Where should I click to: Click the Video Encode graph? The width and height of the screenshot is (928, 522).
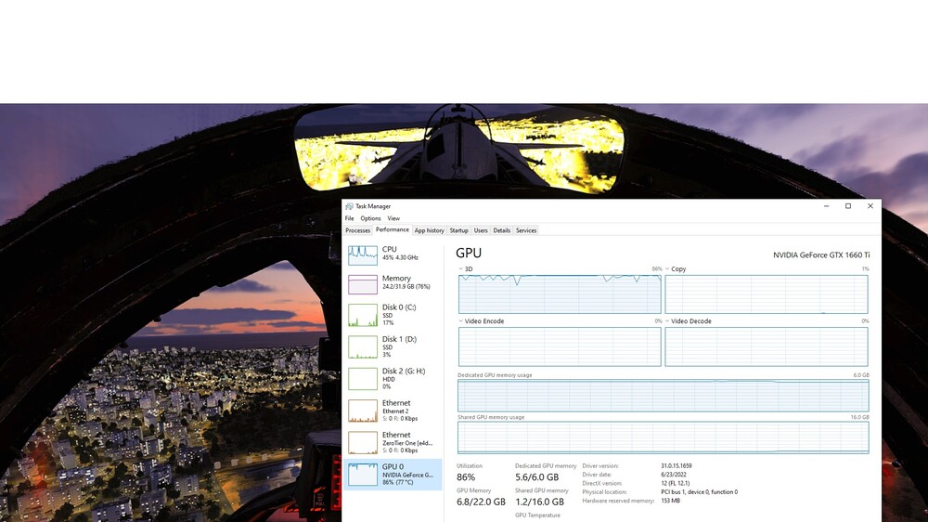(560, 346)
